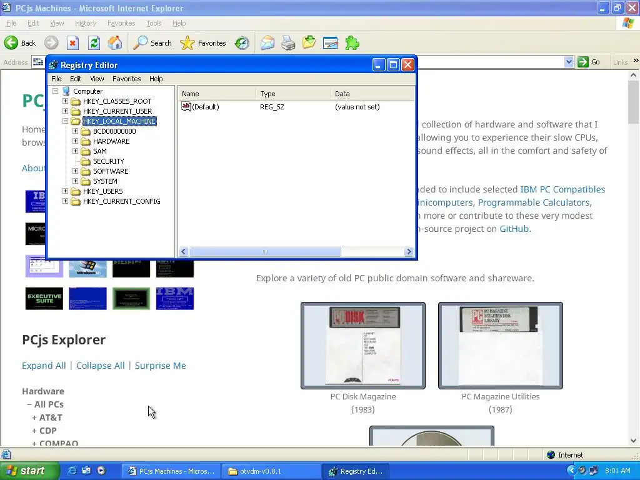Click the folder with green arrow icon

309,43
